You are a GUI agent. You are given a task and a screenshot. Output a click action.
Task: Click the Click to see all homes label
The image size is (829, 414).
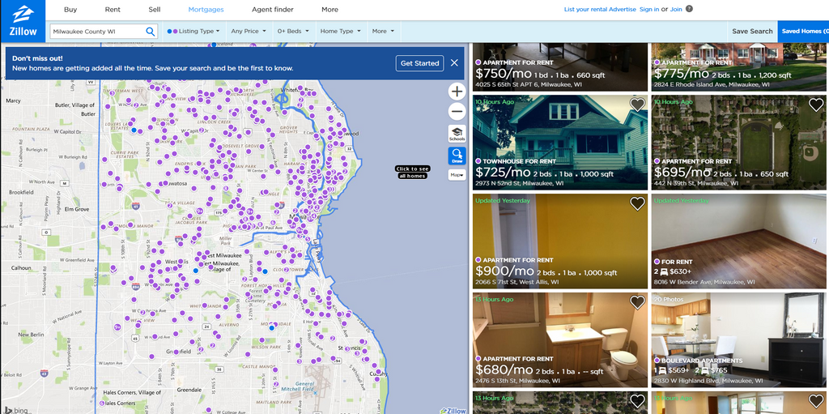(412, 172)
